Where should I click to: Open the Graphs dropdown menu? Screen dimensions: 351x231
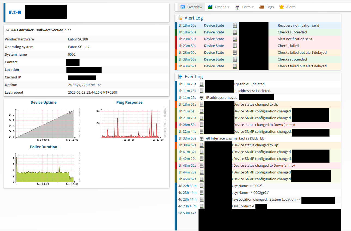[x=219, y=7]
